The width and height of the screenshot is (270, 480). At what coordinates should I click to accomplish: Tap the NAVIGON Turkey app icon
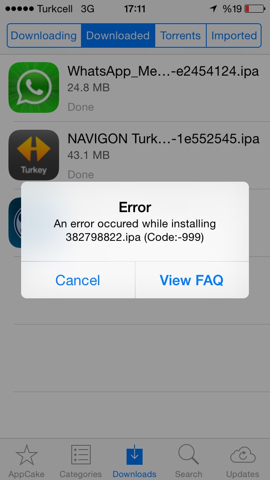pos(34,155)
